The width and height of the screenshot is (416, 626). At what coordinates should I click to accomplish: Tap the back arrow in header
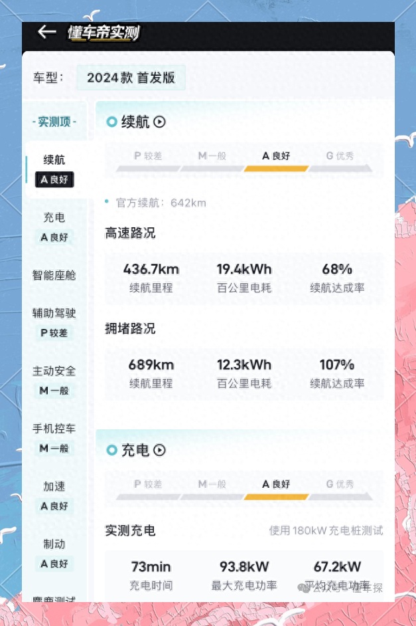(x=46, y=31)
